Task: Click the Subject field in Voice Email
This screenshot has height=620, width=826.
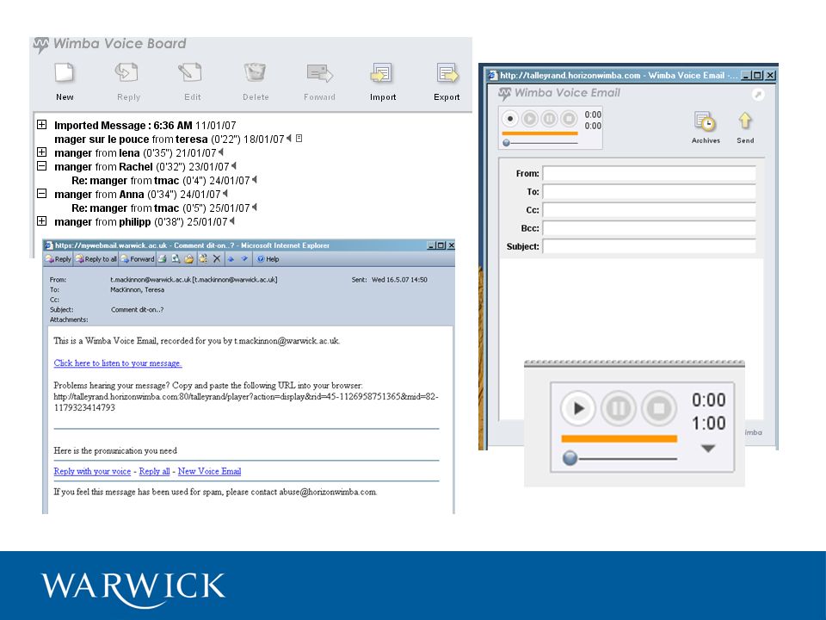Action: coord(649,246)
